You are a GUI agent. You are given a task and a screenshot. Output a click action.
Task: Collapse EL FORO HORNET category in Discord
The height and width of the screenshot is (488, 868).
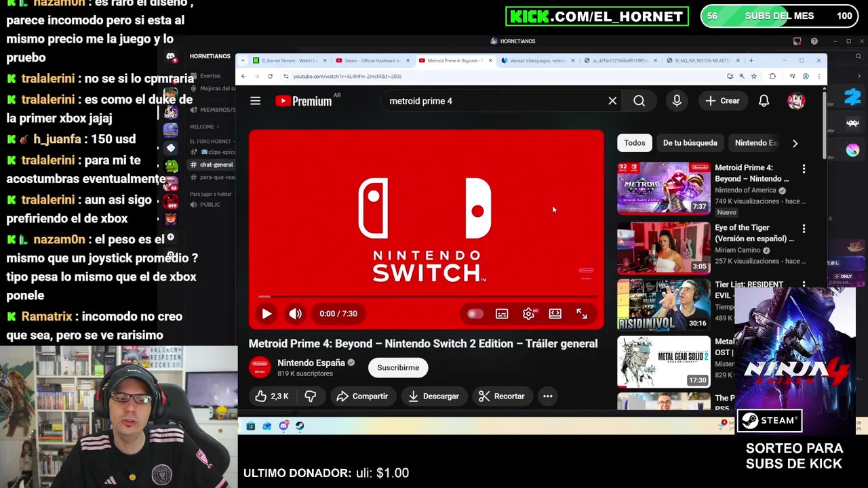point(212,142)
